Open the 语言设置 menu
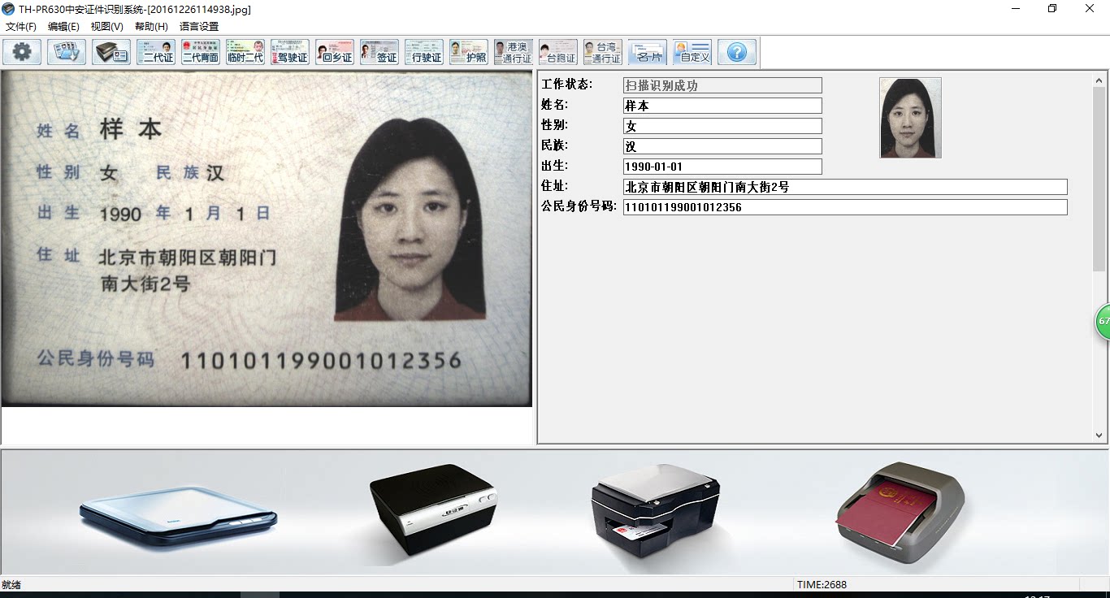Screen dimensions: 1110x598 [199, 27]
